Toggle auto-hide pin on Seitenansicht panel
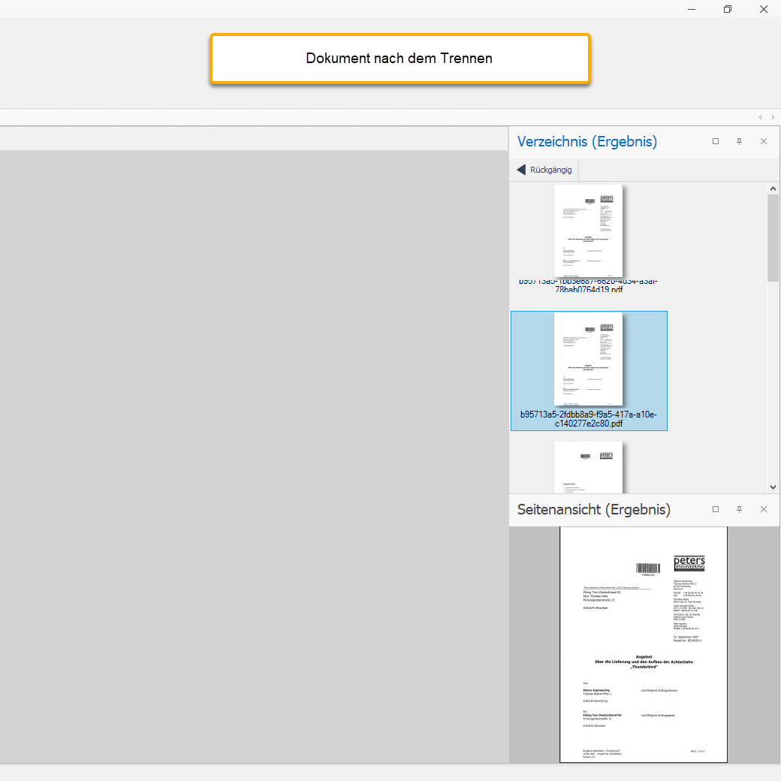Viewport: 781px width, 781px height. (739, 509)
